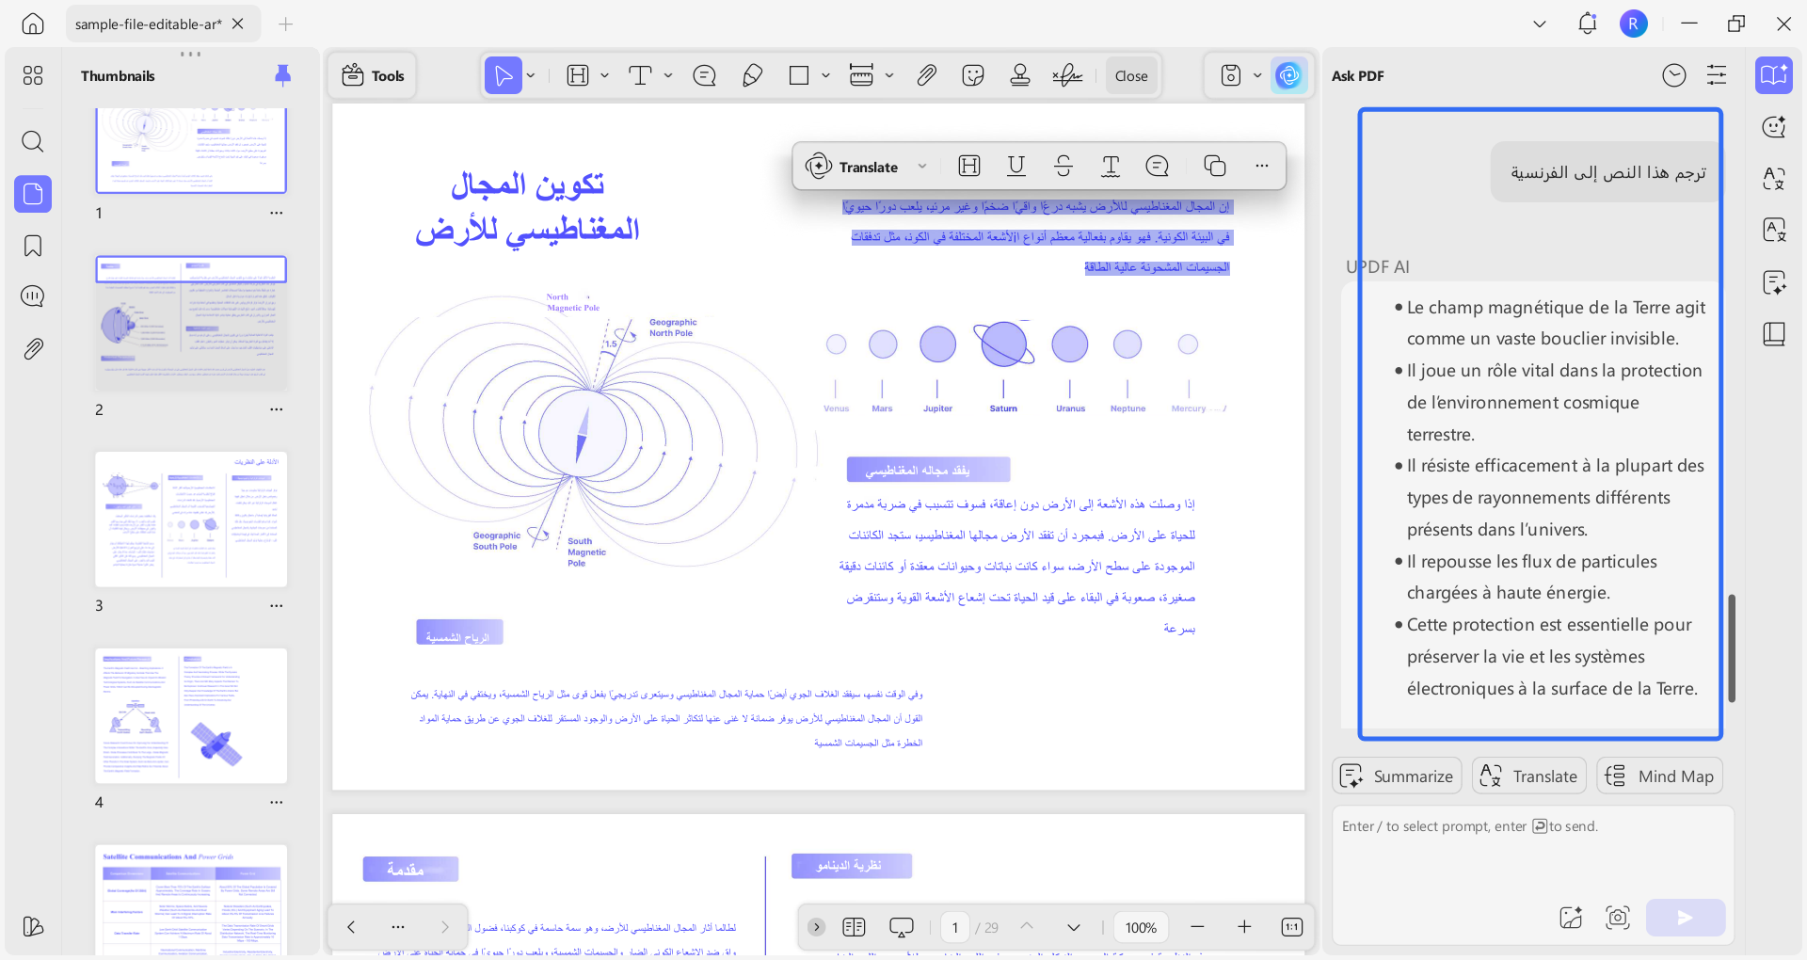
Task: Attach a file with paperclip tool
Action: pyautogui.click(x=927, y=75)
